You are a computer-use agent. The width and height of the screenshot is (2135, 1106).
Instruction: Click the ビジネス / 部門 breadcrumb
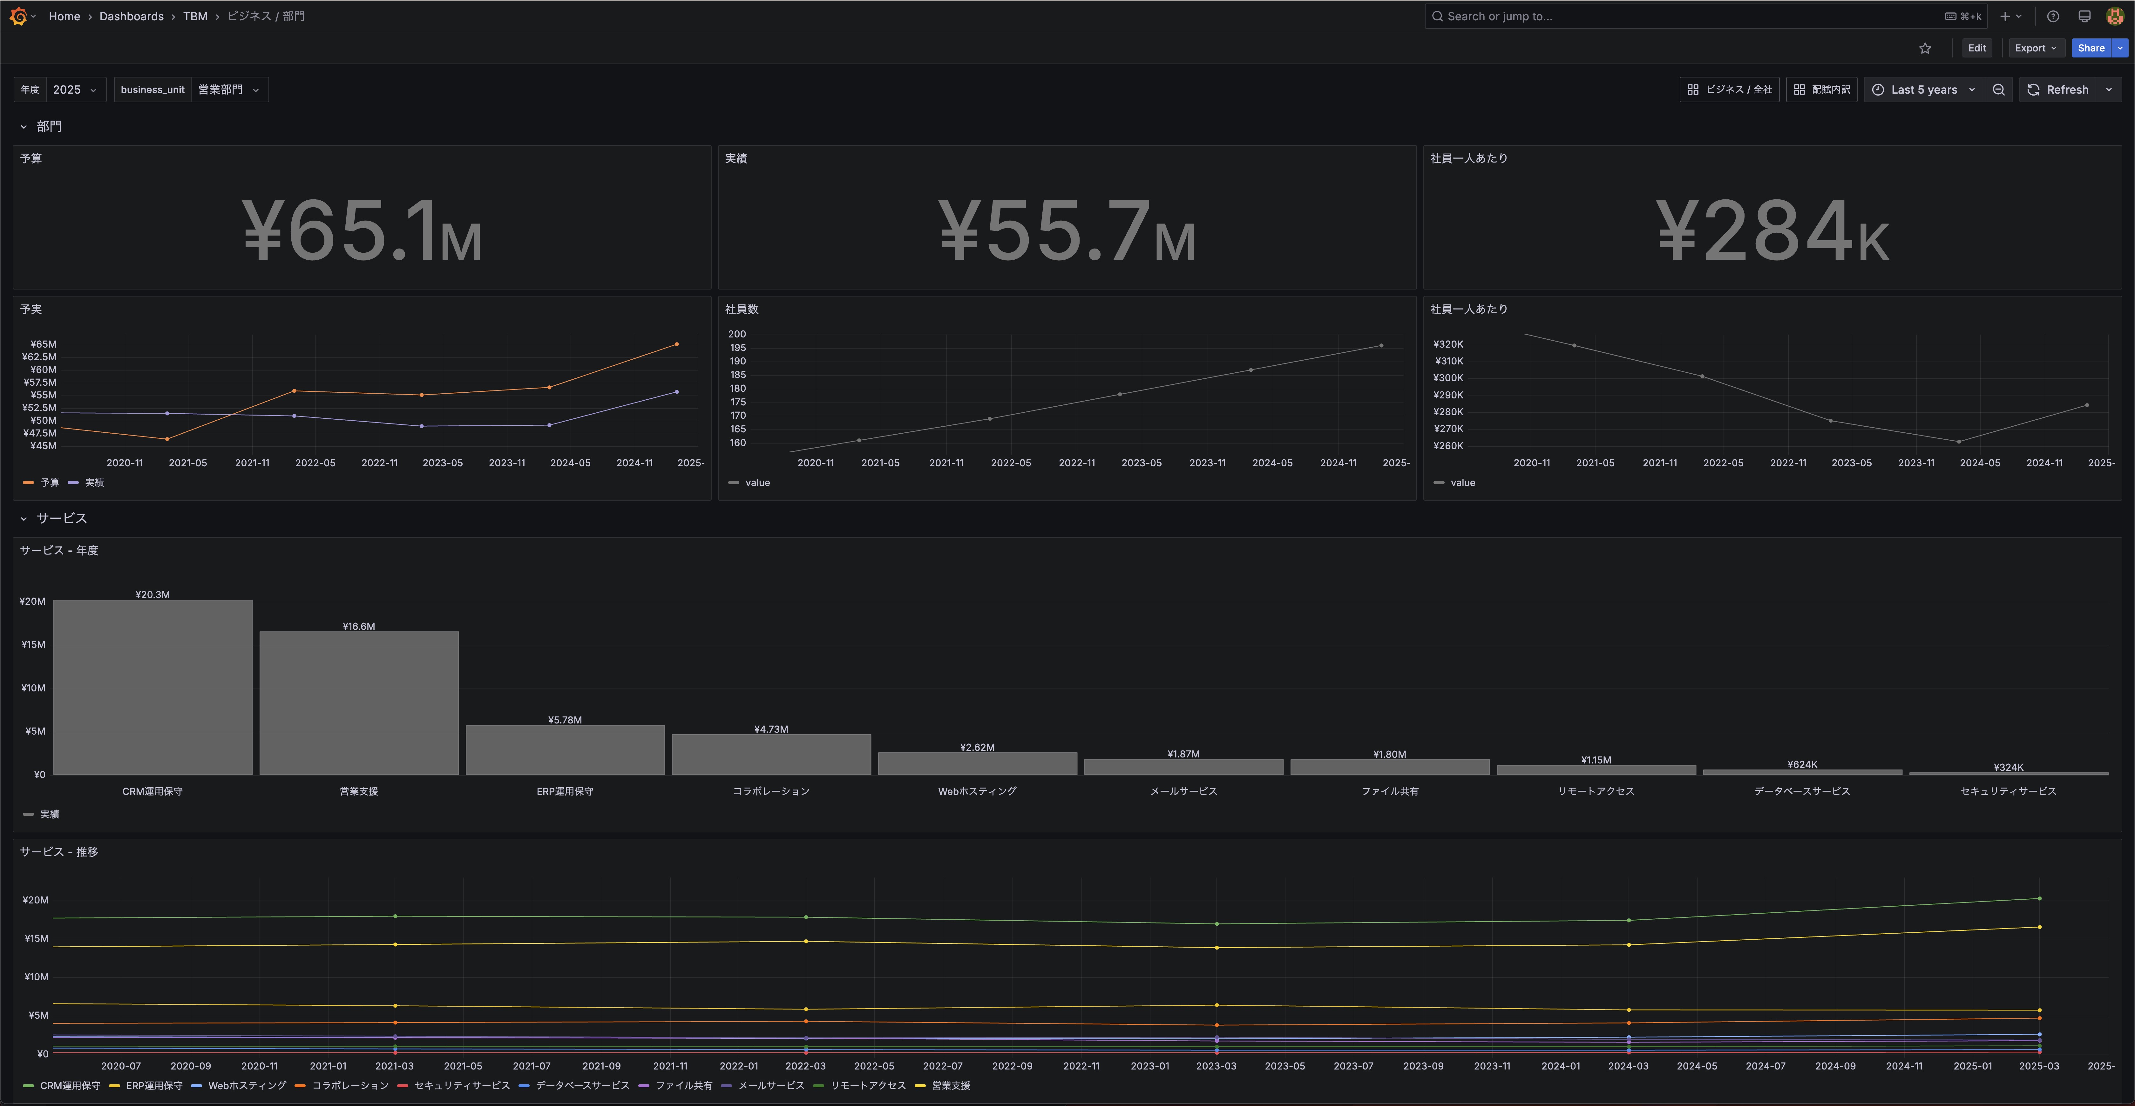point(266,16)
